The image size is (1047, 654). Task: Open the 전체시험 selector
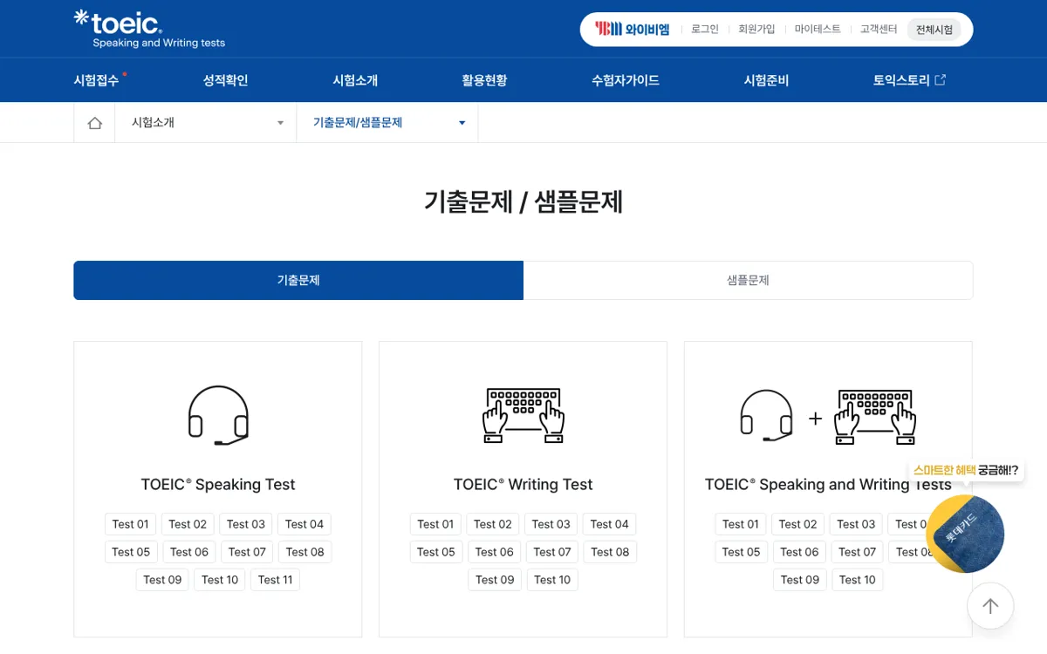pyautogui.click(x=934, y=30)
